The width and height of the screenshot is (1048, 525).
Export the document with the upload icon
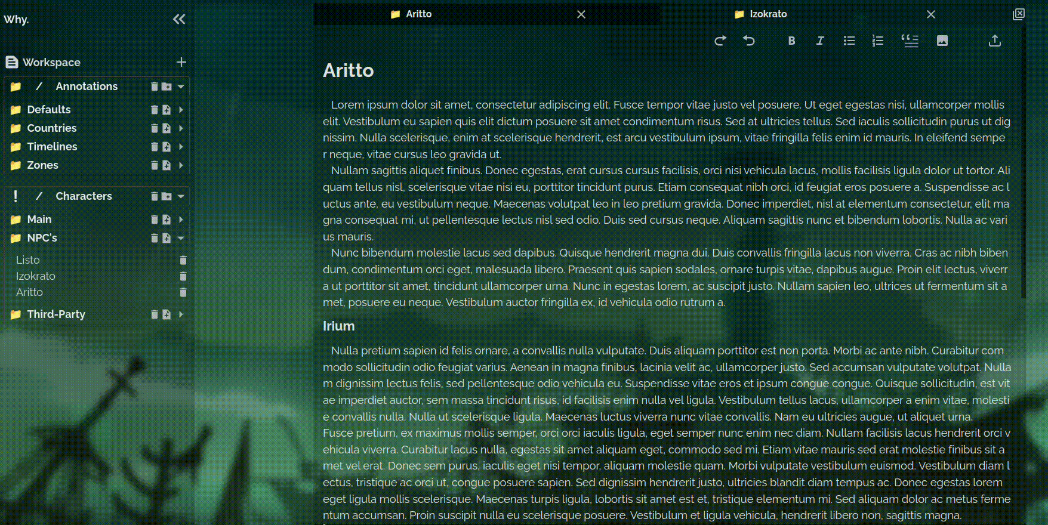995,41
